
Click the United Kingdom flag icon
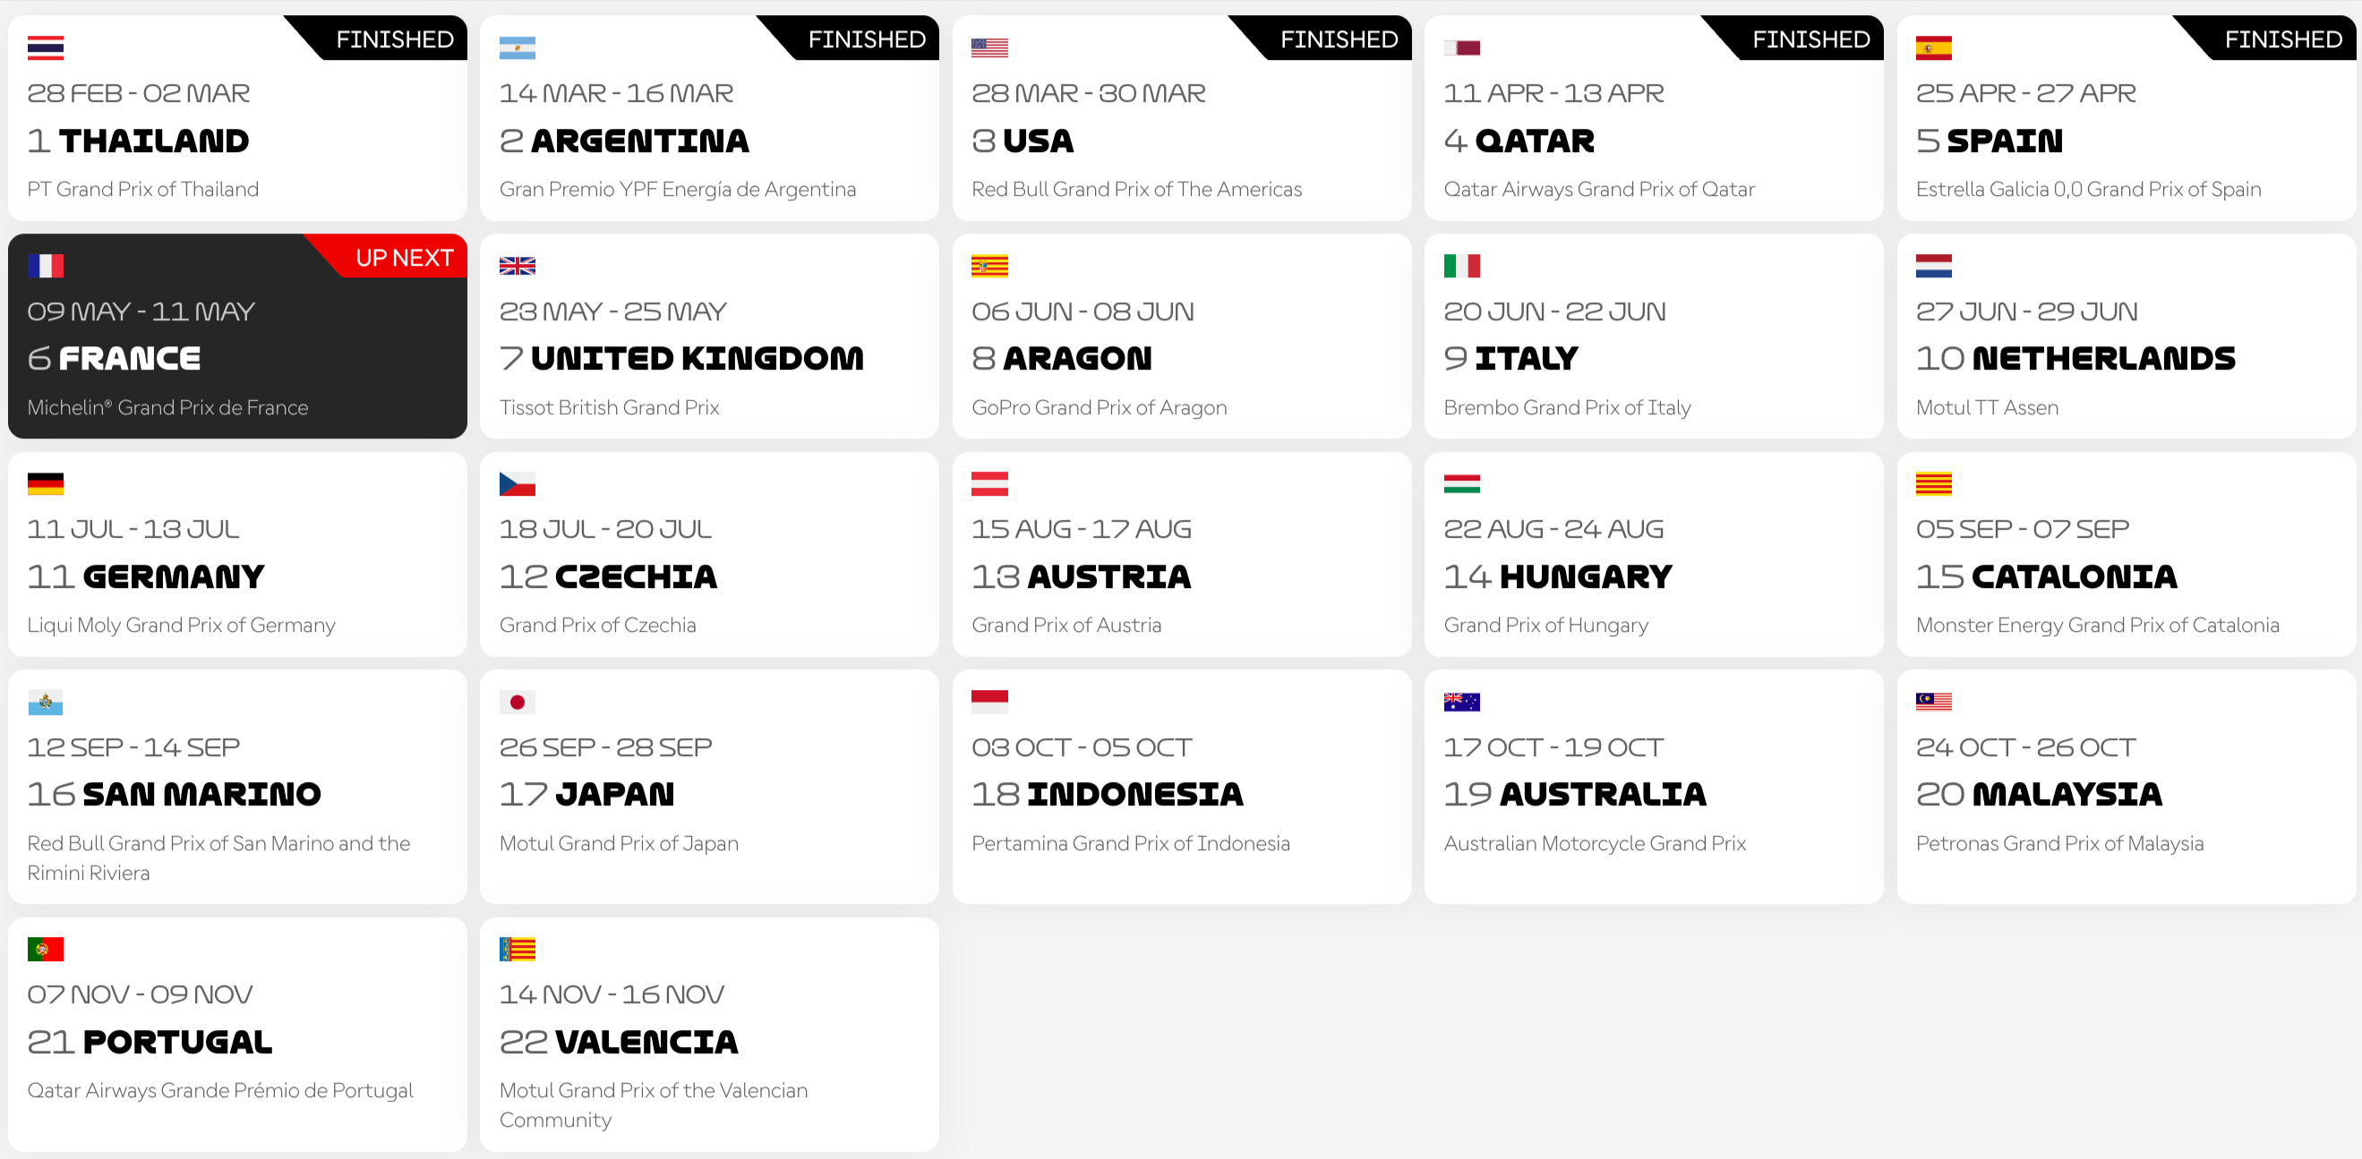pyautogui.click(x=518, y=266)
